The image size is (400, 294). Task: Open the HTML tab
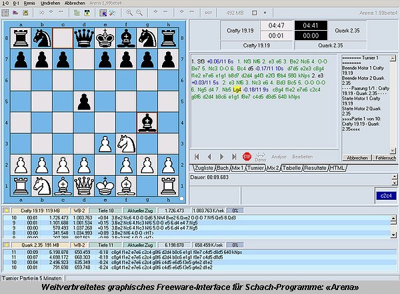pyautogui.click(x=337, y=168)
